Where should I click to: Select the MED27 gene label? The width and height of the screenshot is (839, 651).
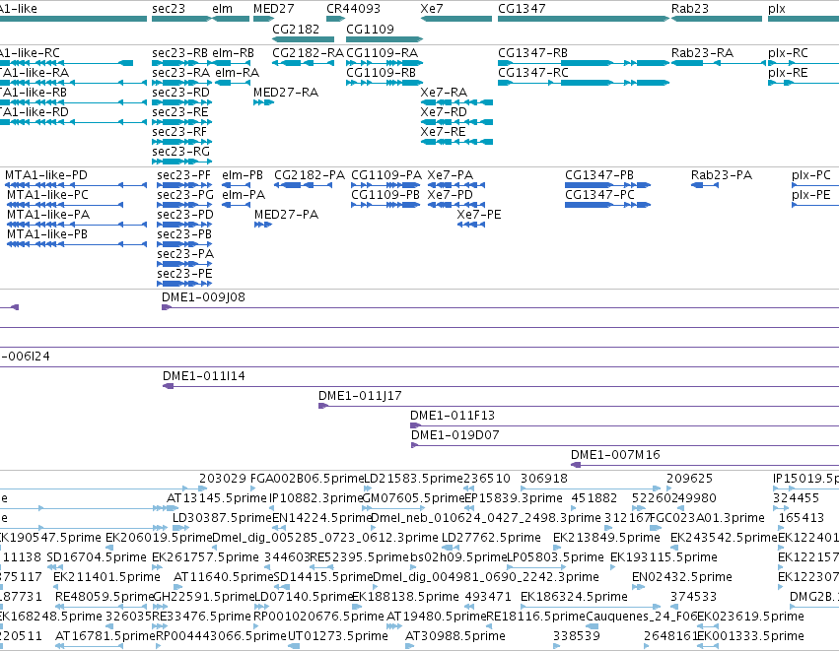coord(273,9)
